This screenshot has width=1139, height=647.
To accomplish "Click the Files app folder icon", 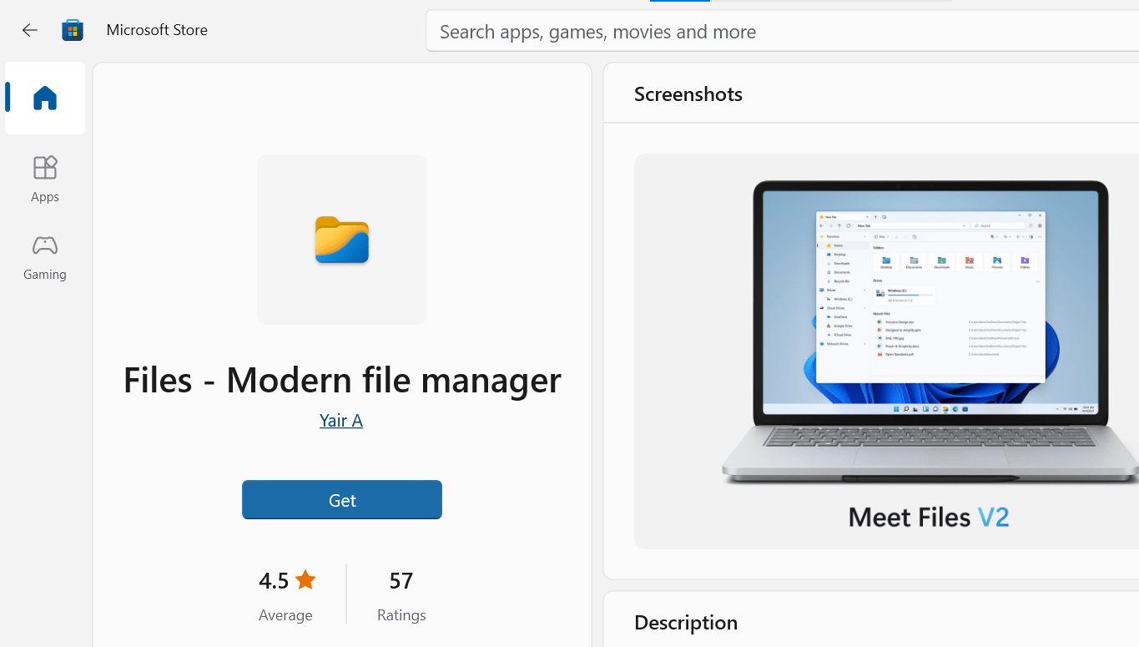I will pos(342,240).
